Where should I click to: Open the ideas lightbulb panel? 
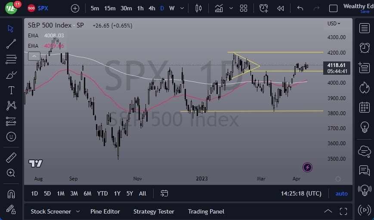click(x=365, y=127)
